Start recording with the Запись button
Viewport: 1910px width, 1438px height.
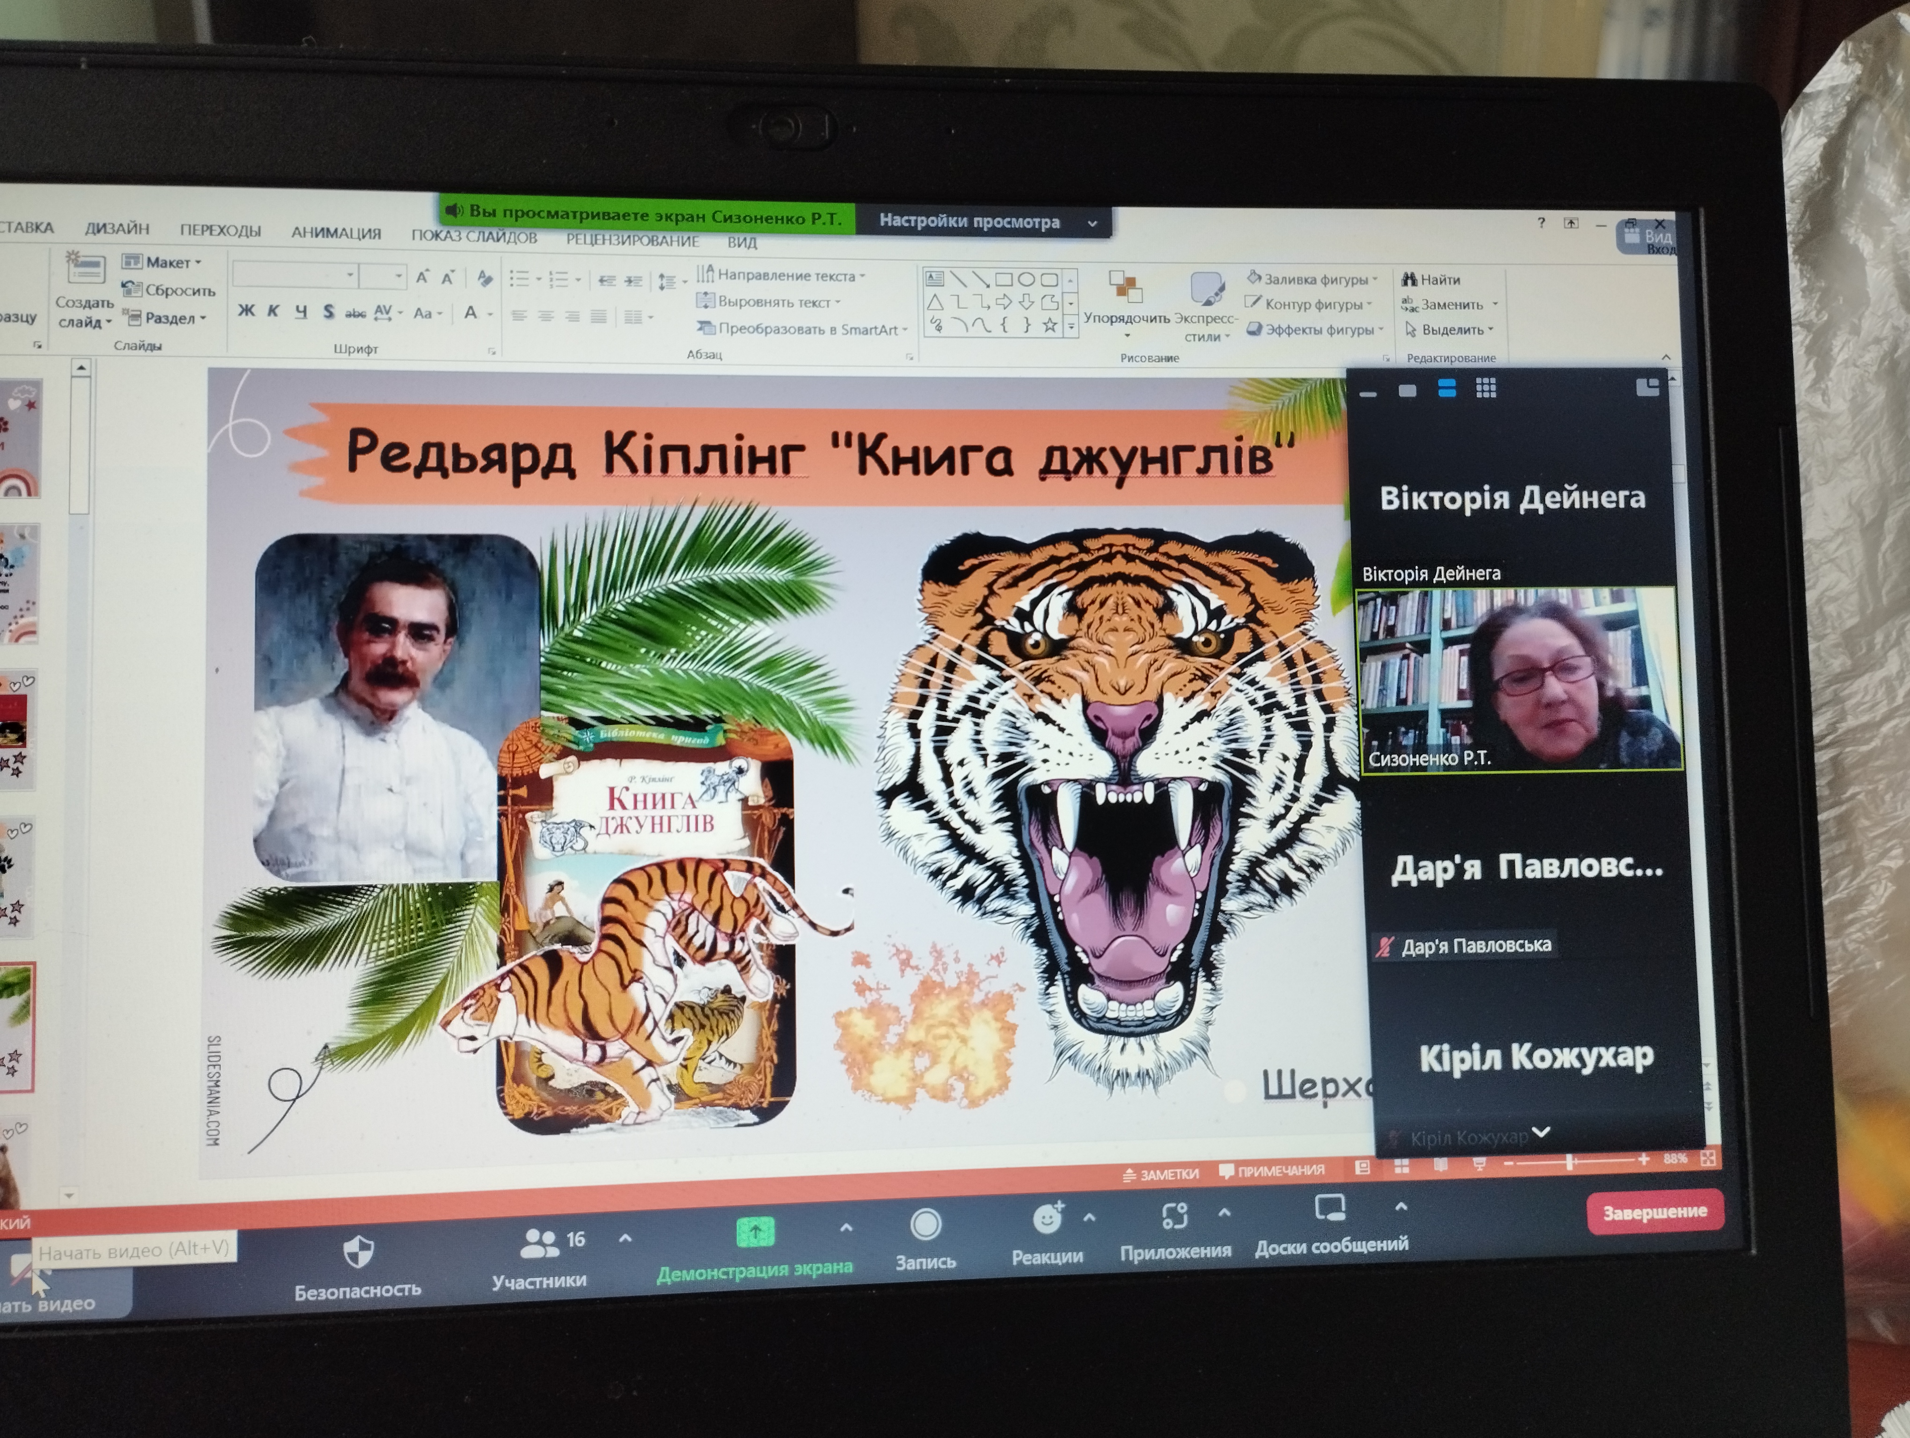(926, 1240)
